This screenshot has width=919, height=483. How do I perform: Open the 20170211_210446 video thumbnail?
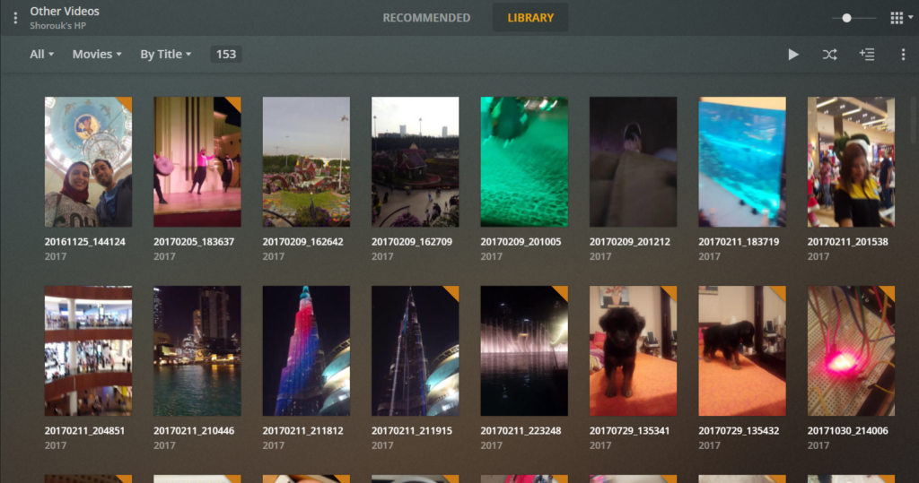[197, 350]
